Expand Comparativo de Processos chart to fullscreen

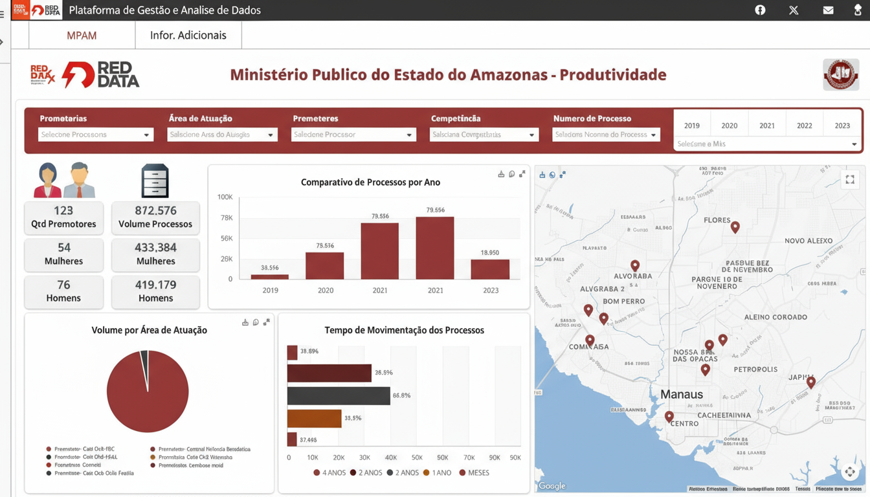point(522,174)
